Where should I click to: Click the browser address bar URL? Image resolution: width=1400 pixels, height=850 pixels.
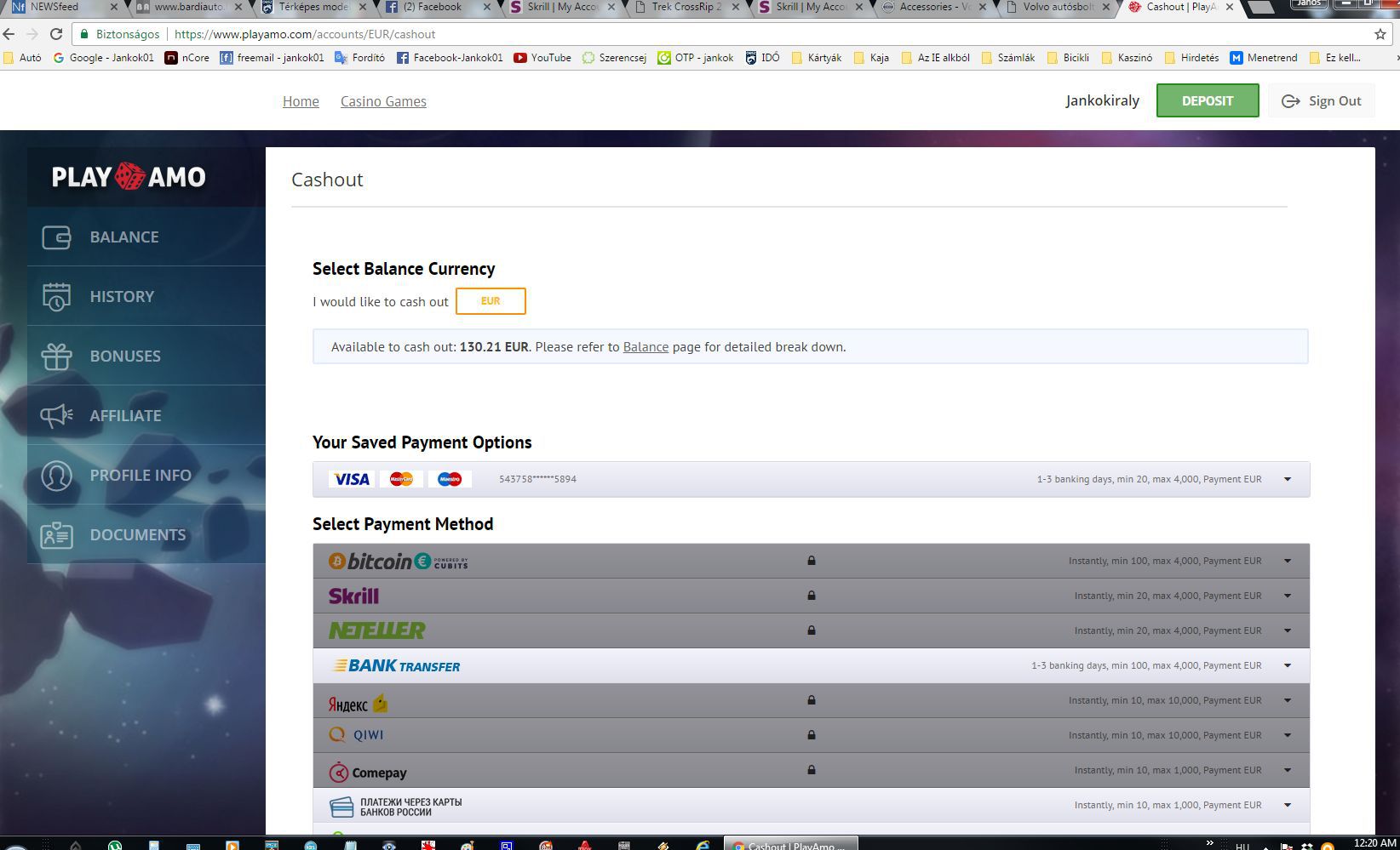305,35
